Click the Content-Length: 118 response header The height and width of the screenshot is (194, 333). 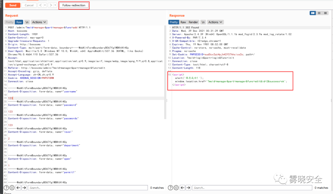(x=186, y=68)
